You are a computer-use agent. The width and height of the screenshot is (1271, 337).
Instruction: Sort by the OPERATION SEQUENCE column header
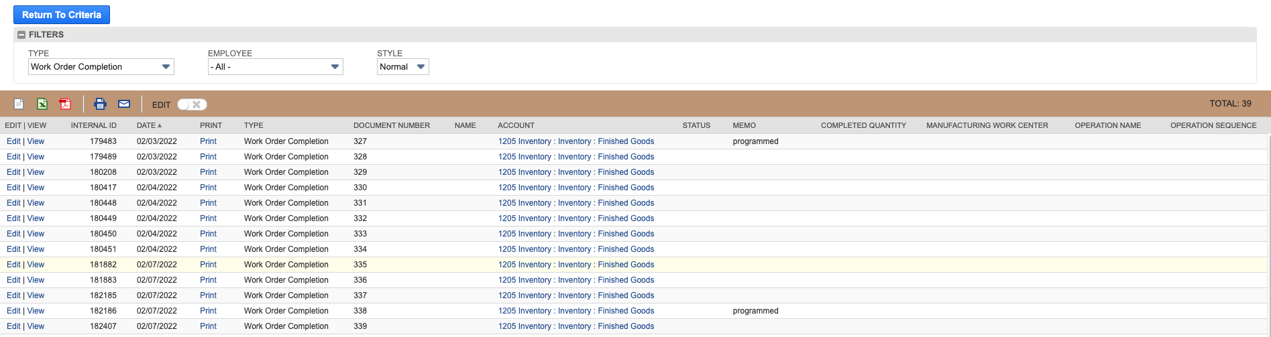1213,125
